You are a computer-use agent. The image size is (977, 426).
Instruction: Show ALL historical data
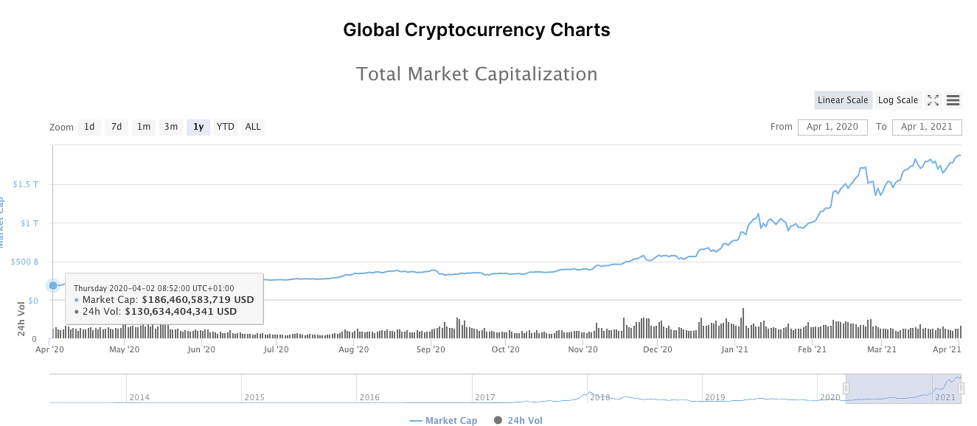point(252,126)
